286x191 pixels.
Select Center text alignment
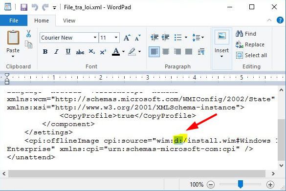pos(166,52)
